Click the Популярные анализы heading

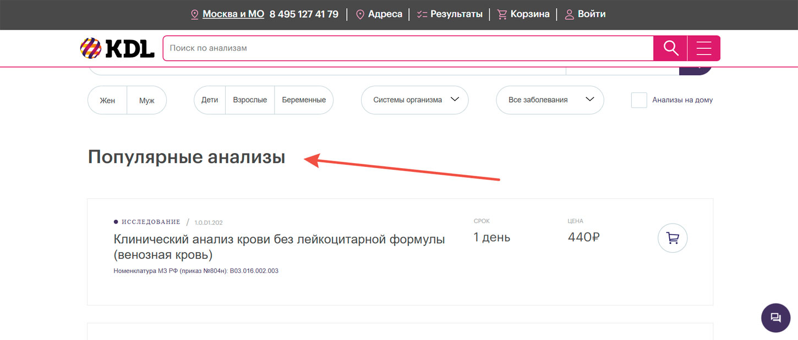(187, 158)
